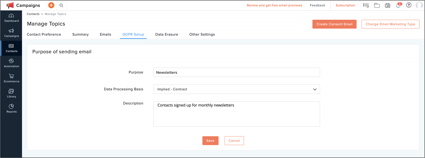
Task: Open the Dashboard sidebar icon
Action: click(11, 16)
